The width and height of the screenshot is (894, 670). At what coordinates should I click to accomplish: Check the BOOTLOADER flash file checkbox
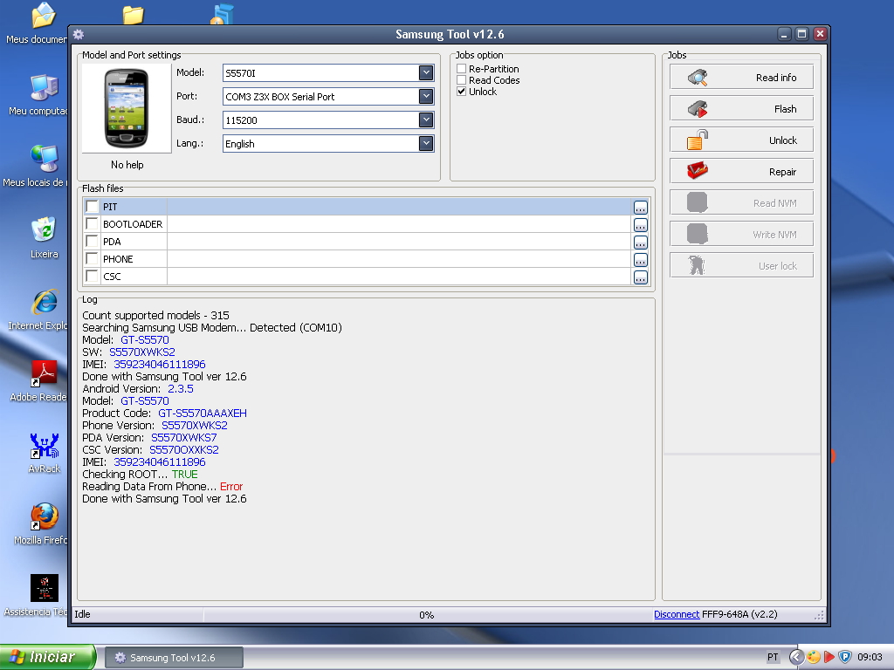tap(91, 223)
